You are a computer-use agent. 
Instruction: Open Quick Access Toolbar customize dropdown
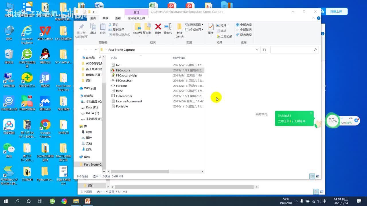(x=93, y=12)
